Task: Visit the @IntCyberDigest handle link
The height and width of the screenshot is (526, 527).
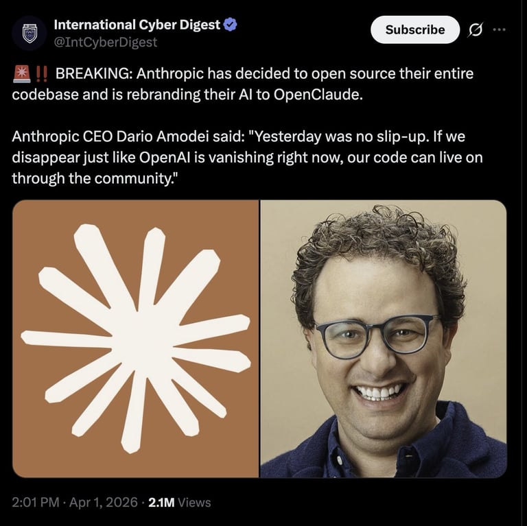Action: (105, 42)
